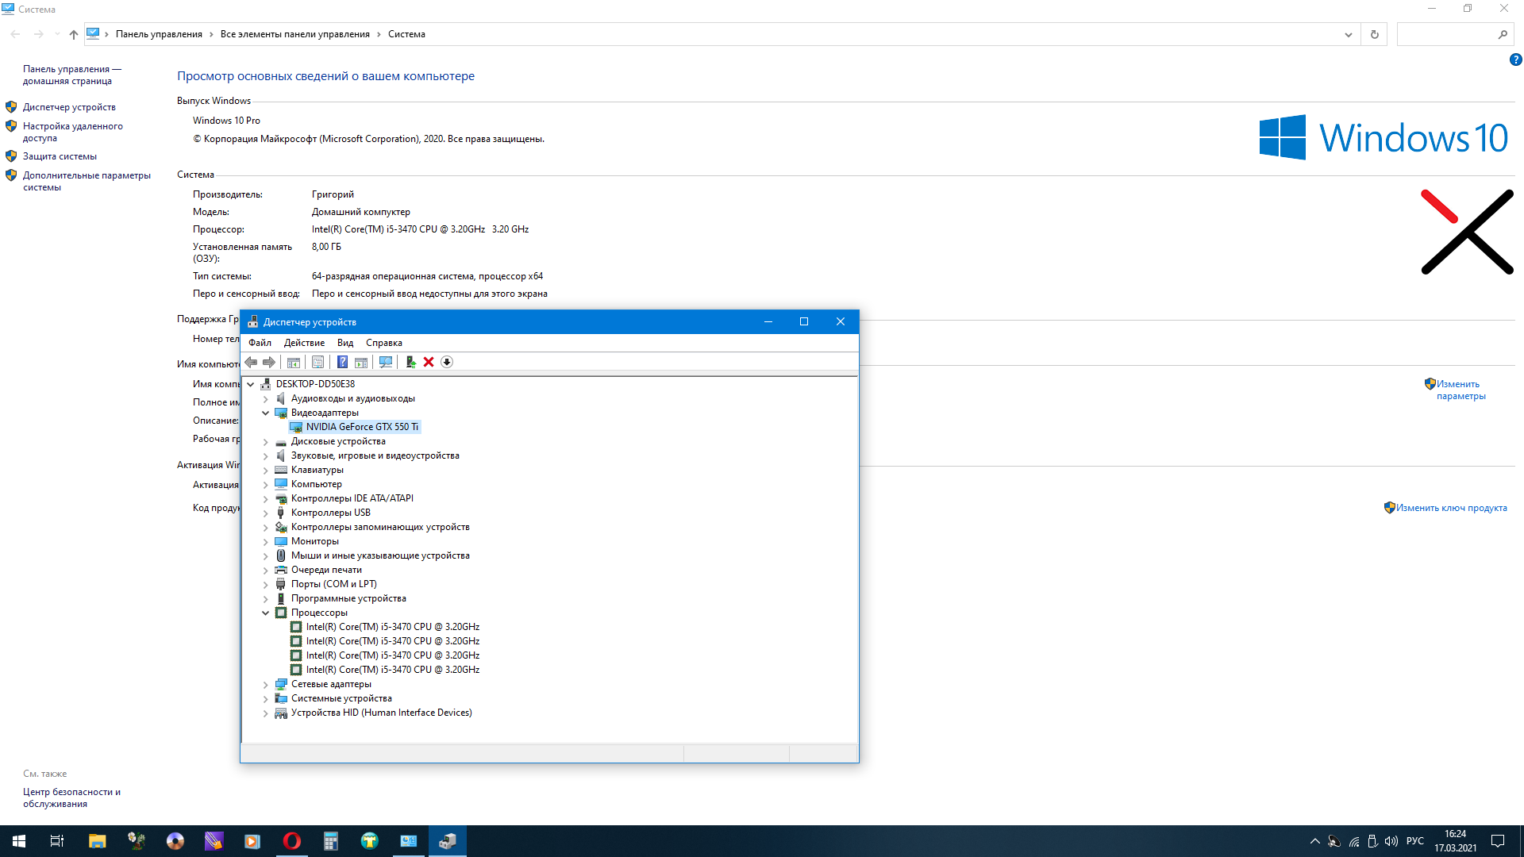
Task: Scan for hardware changes via monitor-magnifier icon
Action: click(x=386, y=363)
